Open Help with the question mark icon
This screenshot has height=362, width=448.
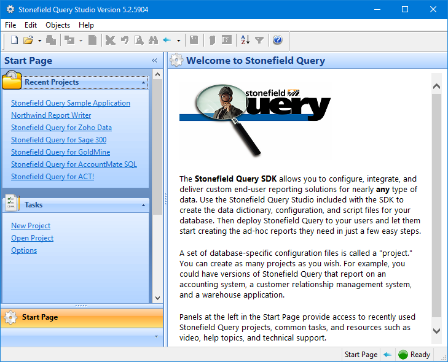coord(277,40)
